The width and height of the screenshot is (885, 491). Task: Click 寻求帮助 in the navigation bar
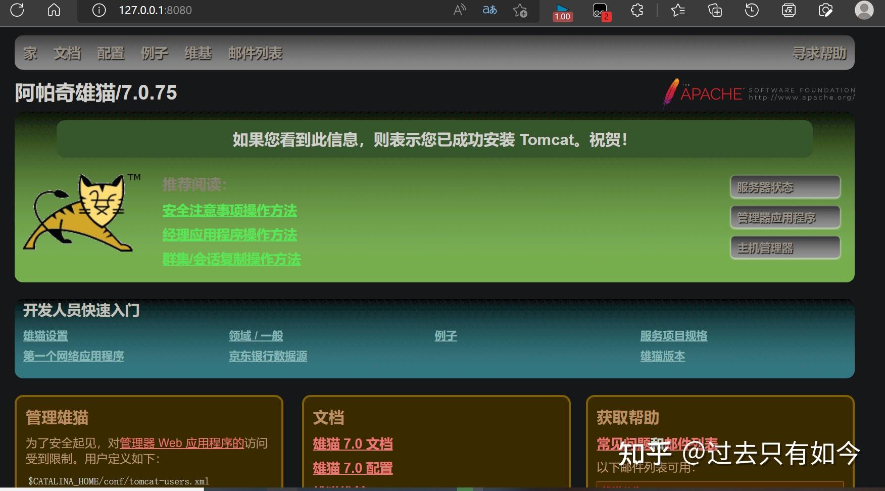pos(819,53)
